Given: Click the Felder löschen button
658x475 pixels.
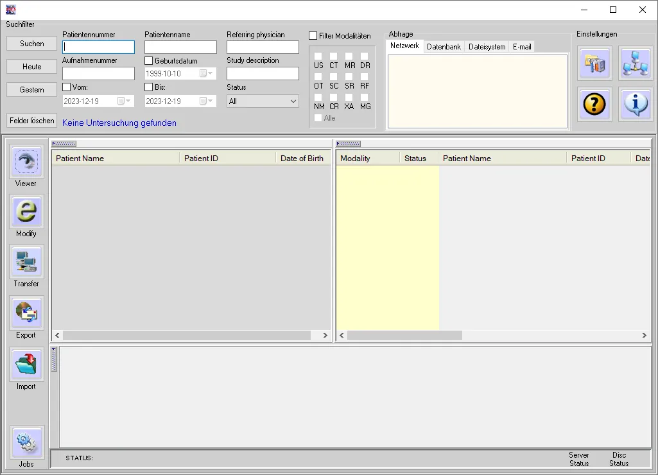Looking at the screenshot, I should point(32,121).
